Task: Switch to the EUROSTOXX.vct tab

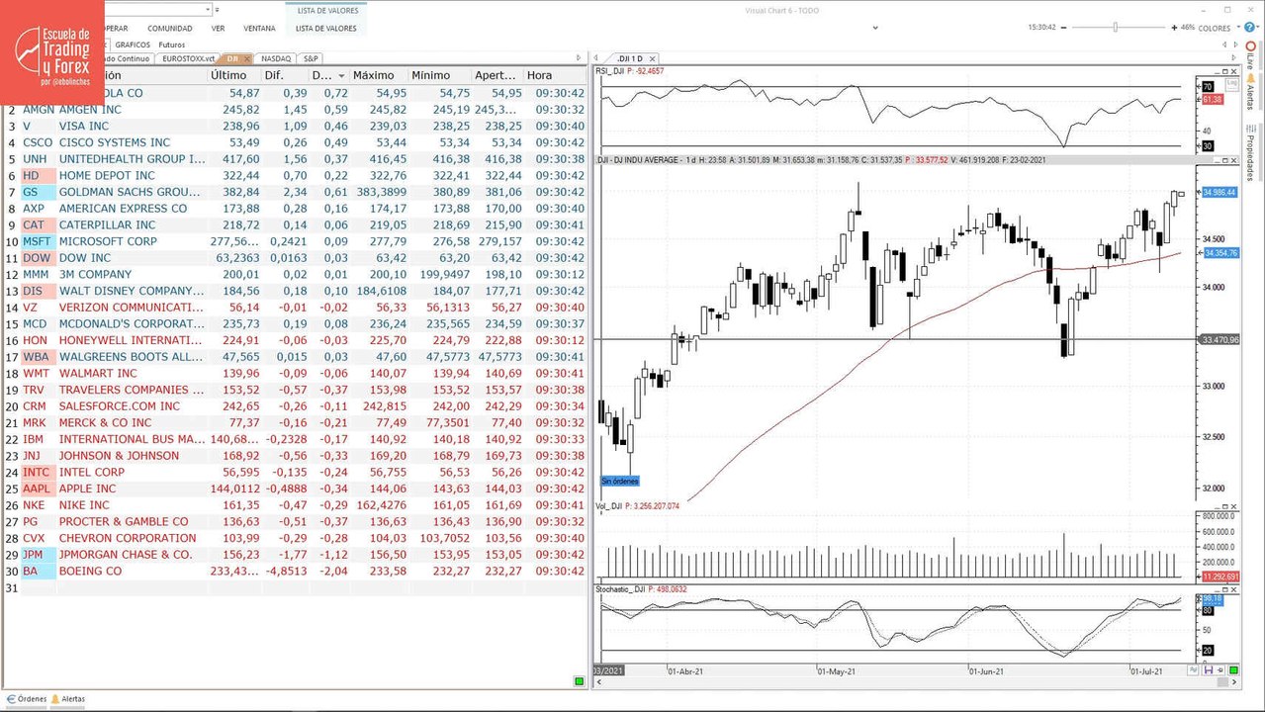Action: 189,58
